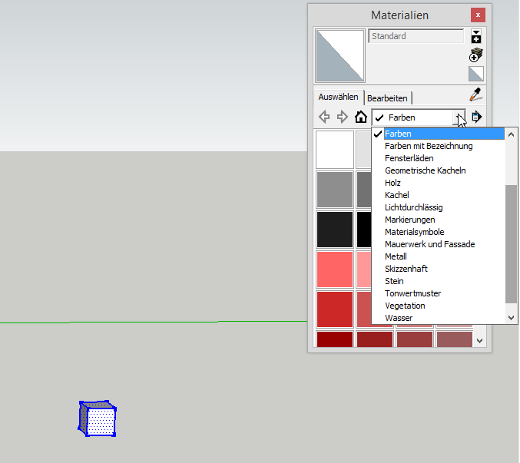520x463 pixels.
Task: Pick the eyedropper sample paint tool
Action: pos(476,95)
